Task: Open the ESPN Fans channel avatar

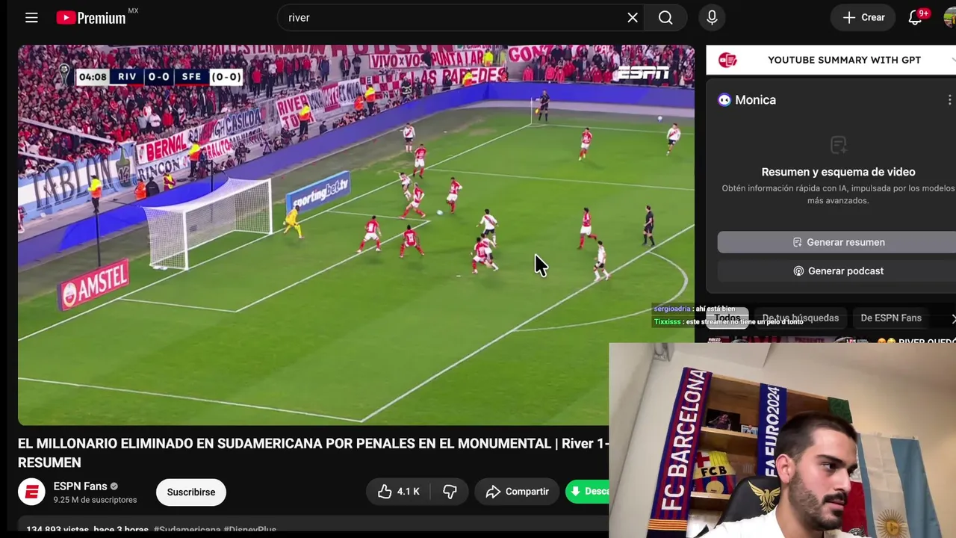Action: pyautogui.click(x=31, y=492)
